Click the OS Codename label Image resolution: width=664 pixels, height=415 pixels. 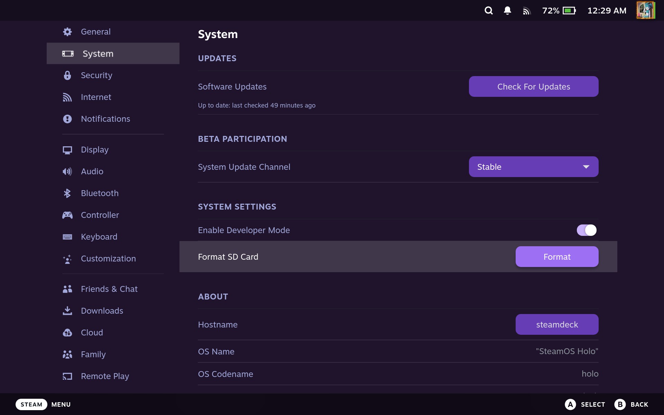(x=225, y=374)
